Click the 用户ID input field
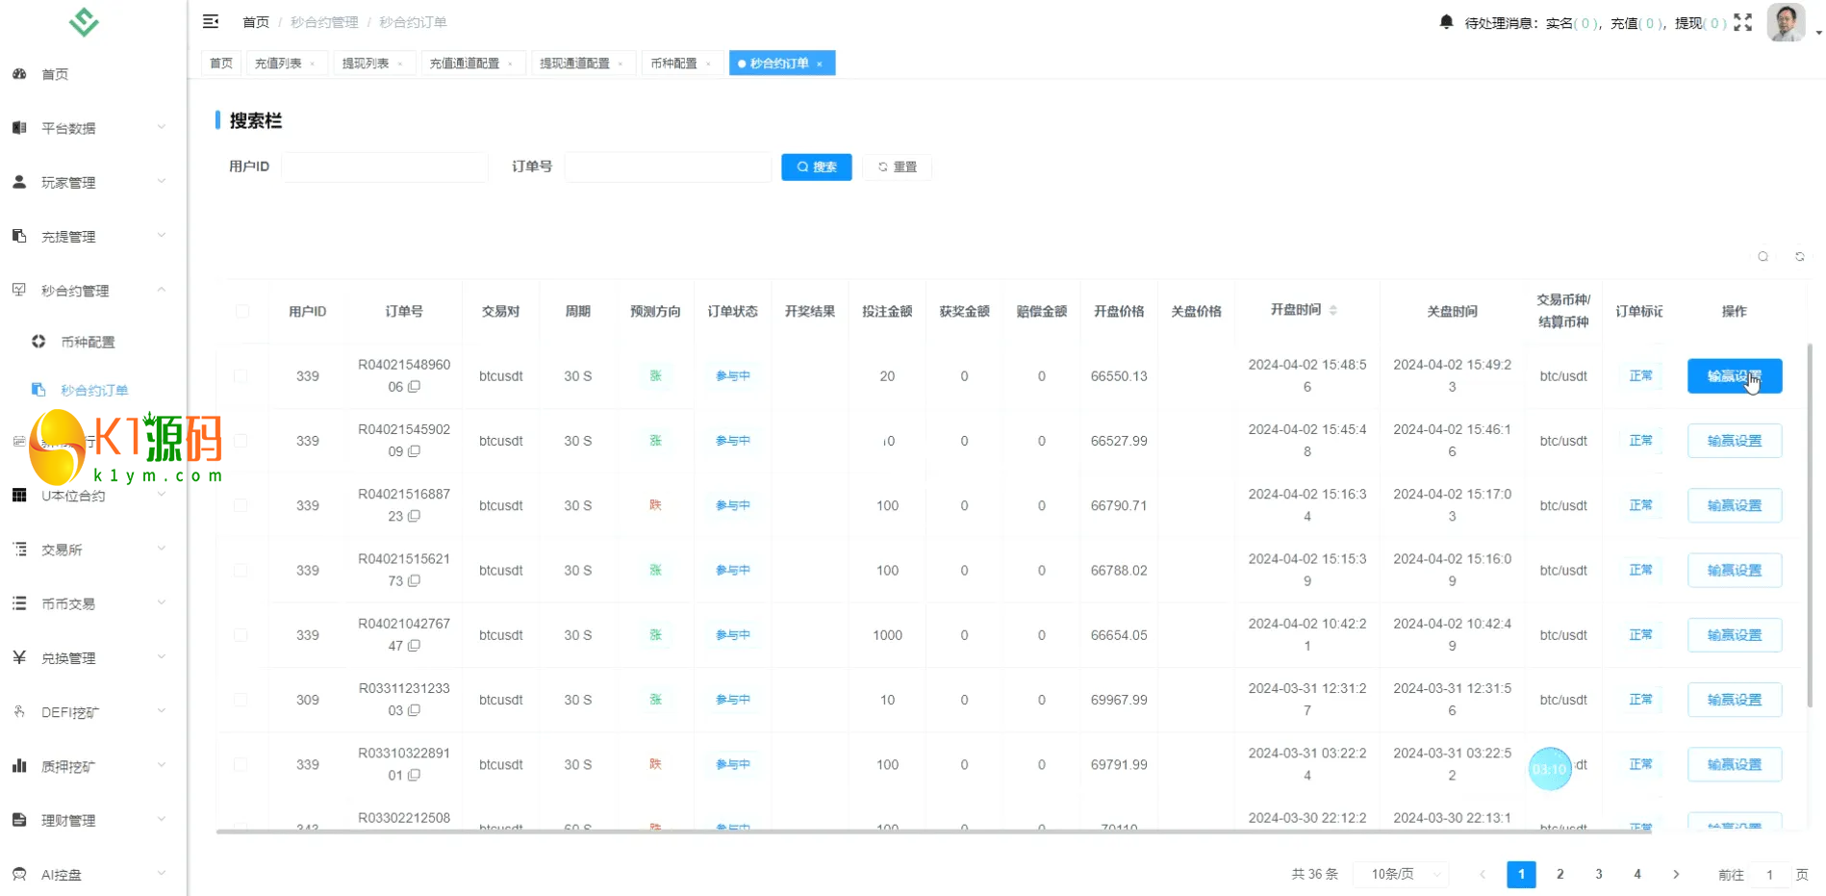Screen dimensions: 1826x896 (x=384, y=166)
